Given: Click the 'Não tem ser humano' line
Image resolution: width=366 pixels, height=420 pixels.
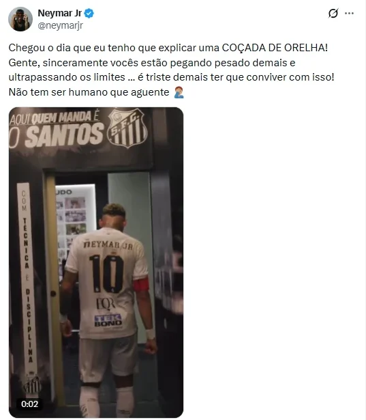Looking at the screenshot, I should point(89,92).
